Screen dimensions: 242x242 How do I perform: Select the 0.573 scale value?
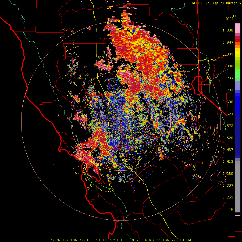click(228, 126)
